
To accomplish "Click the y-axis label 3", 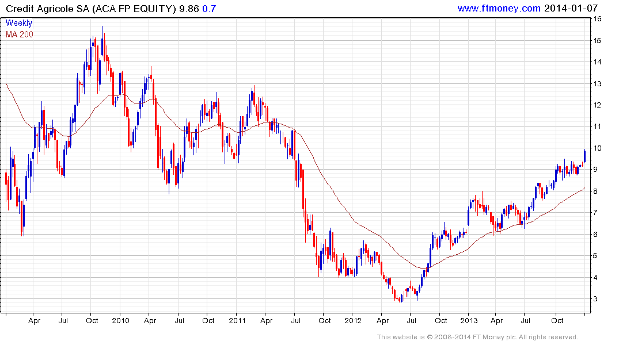I will (x=595, y=299).
